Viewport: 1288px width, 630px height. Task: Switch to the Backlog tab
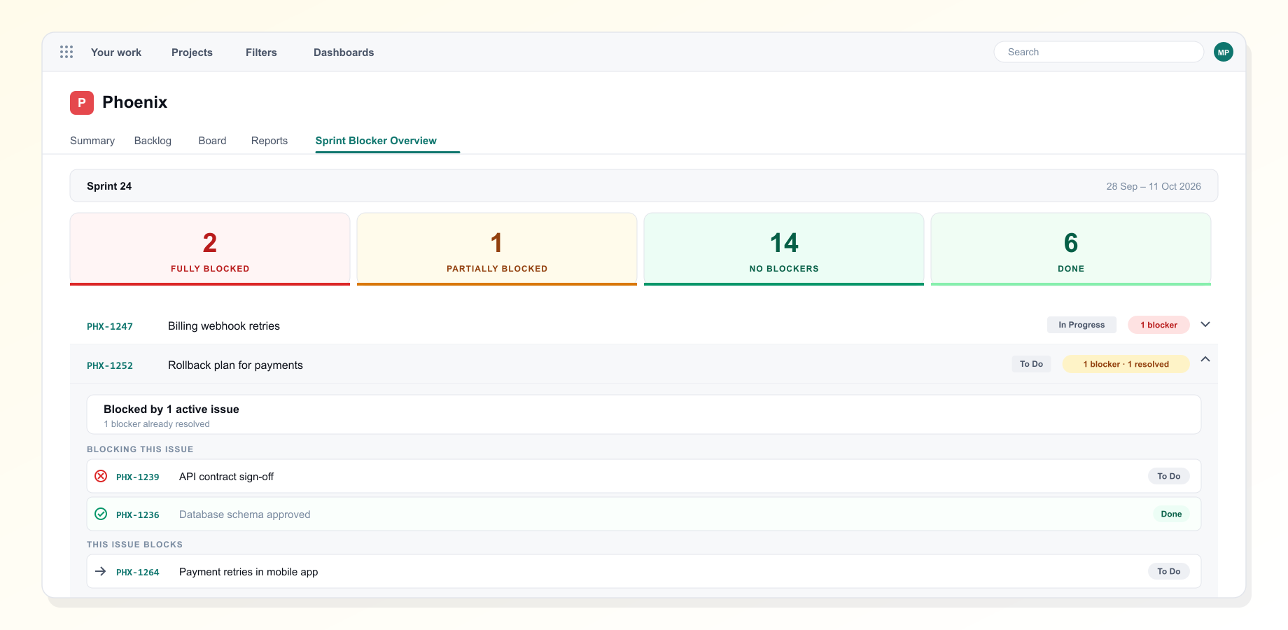point(153,141)
